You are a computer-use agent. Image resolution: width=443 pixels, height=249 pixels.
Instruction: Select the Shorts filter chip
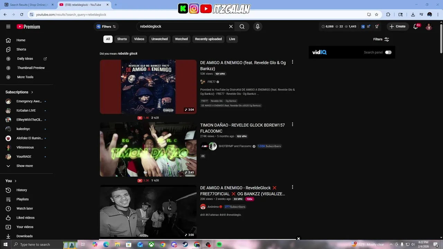[x=122, y=39]
